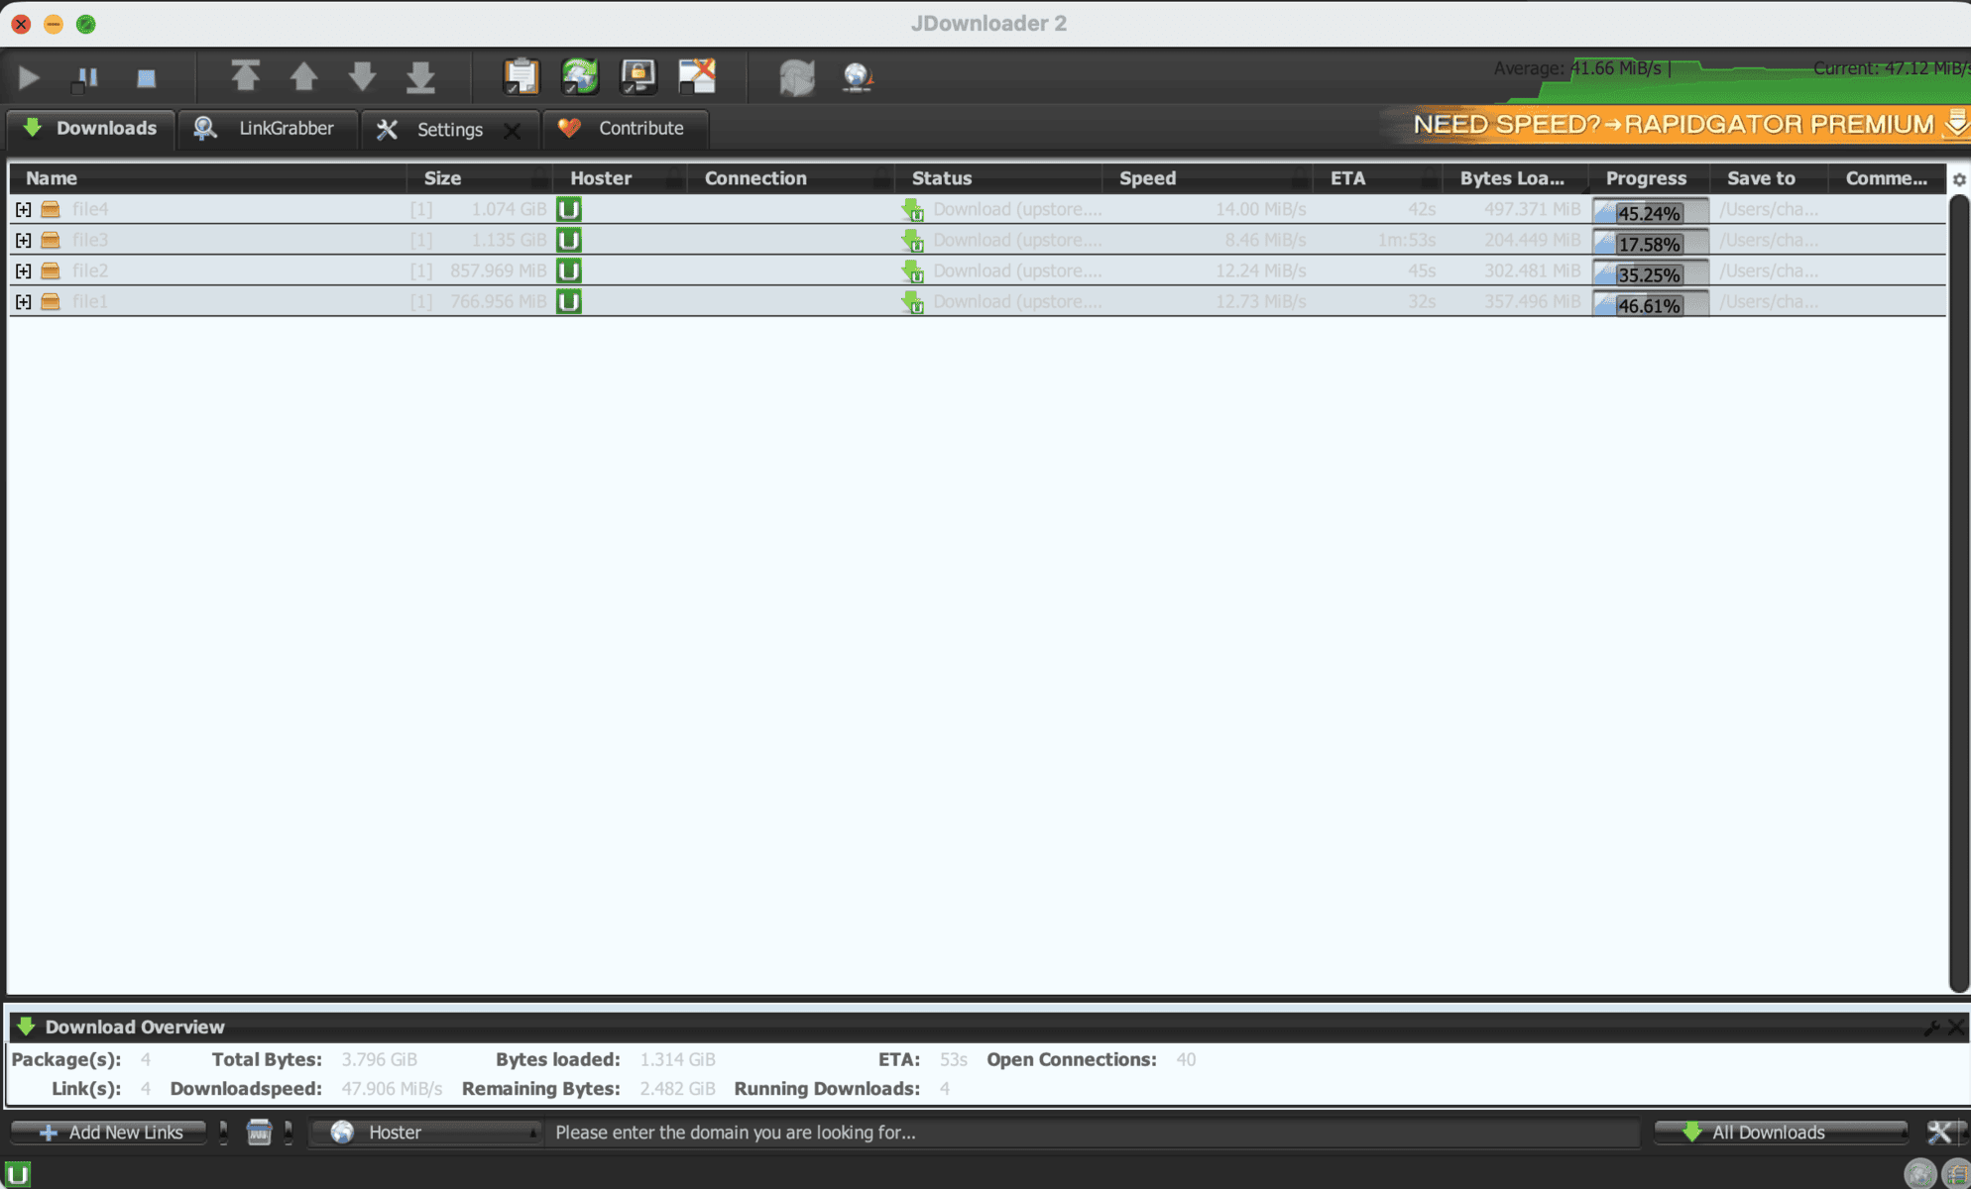Sort by the Comment column header
The image size is (1971, 1189).
tap(1888, 178)
